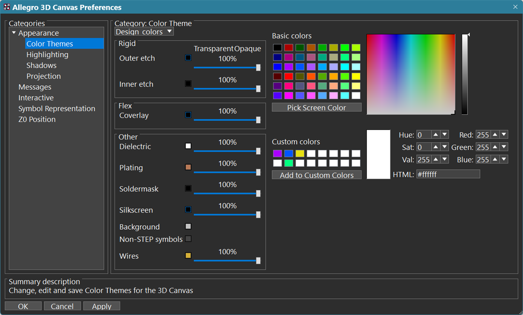Select the purple custom color swatch
Screen dimensions: 523x315
click(277, 153)
